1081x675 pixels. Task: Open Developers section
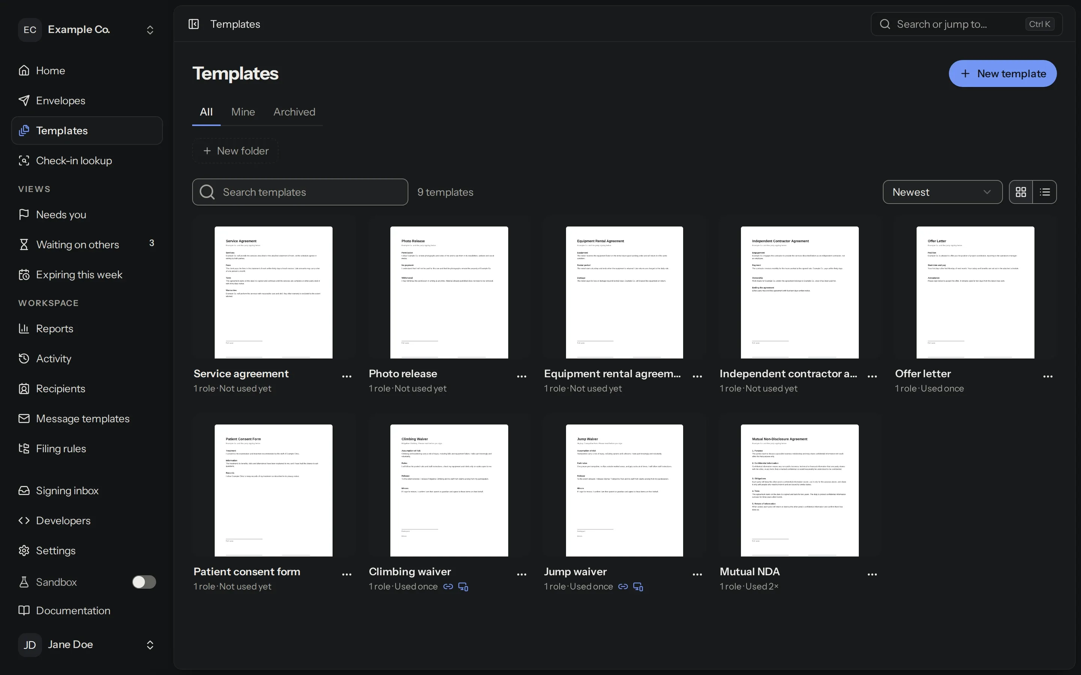click(87, 520)
